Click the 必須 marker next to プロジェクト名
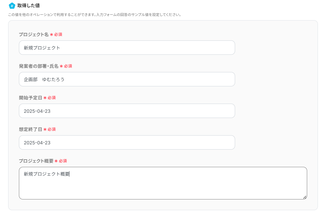 tap(56, 35)
